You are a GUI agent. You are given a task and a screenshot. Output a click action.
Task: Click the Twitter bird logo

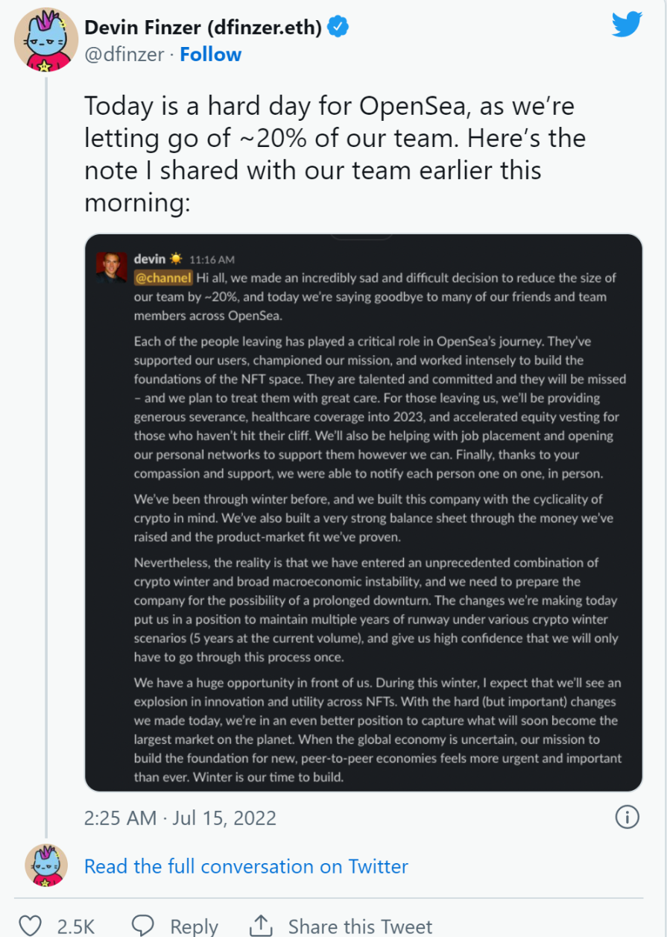pyautogui.click(x=627, y=24)
